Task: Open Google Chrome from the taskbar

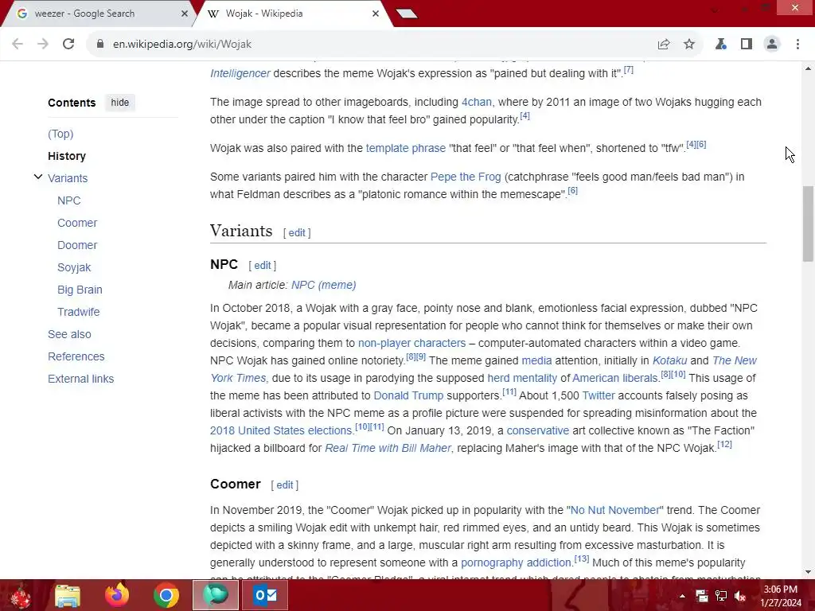Action: click(166, 595)
